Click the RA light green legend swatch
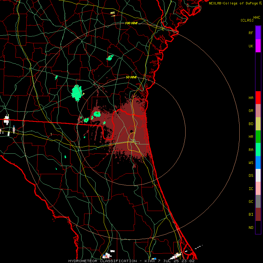The height and width of the screenshot is (263, 263). (x=258, y=150)
